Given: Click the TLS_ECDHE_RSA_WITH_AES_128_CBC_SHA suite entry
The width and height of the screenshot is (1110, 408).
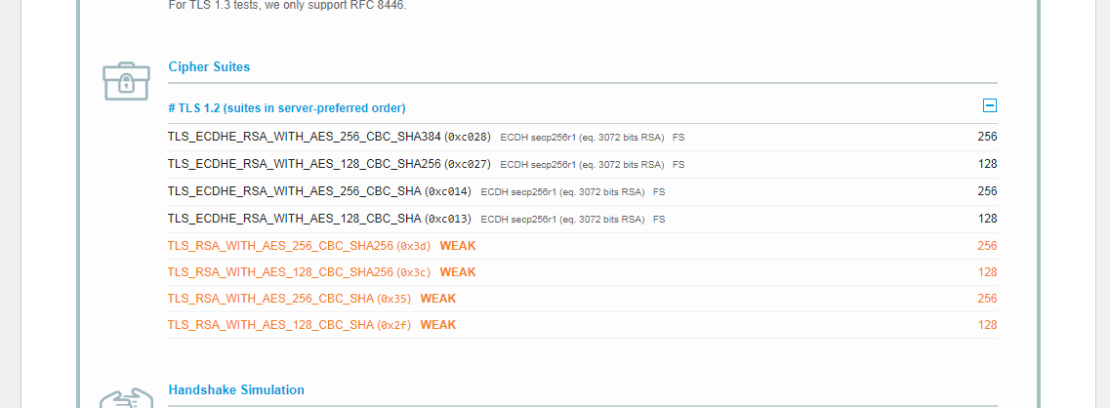Looking at the screenshot, I should point(294,219).
